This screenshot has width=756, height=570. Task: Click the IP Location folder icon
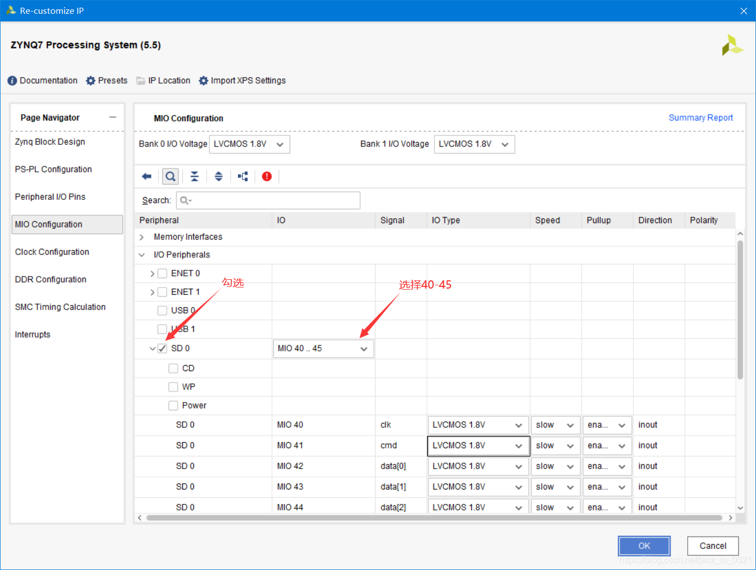pos(141,80)
